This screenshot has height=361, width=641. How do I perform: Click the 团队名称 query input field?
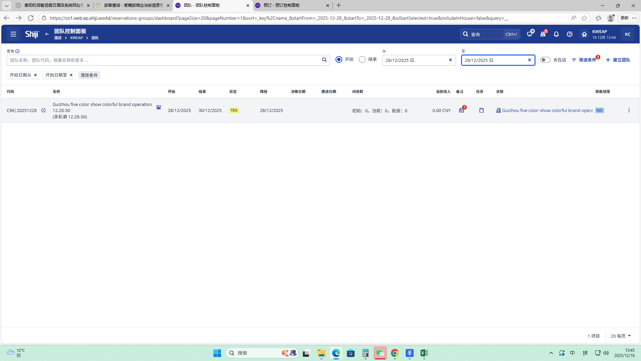164,60
